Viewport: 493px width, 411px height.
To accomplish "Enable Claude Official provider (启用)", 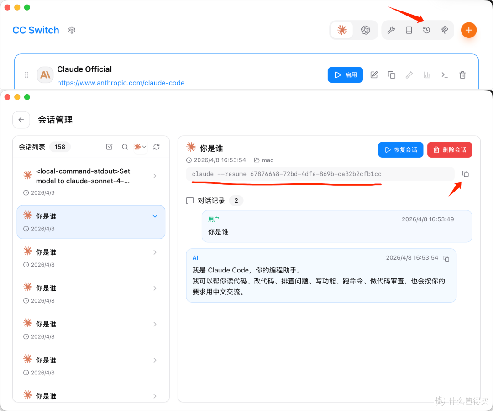I will (x=345, y=75).
